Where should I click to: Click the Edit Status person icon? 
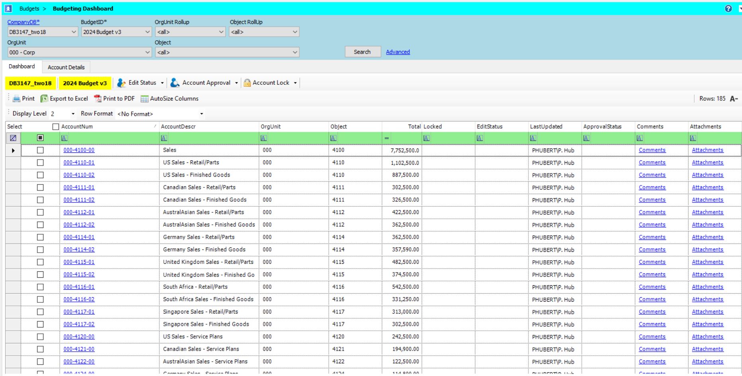pyautogui.click(x=121, y=83)
